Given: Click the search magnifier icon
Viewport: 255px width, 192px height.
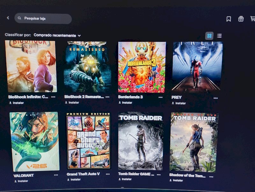Looking at the screenshot, I should 19,18.
